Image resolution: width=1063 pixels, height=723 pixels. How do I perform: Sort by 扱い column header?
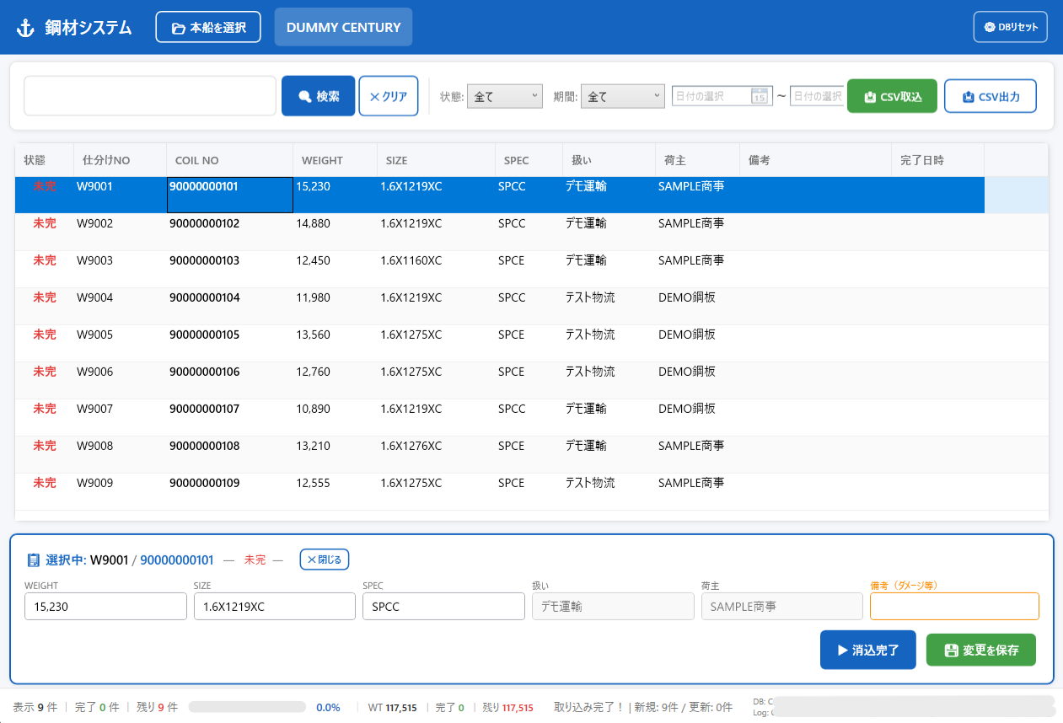tap(609, 160)
